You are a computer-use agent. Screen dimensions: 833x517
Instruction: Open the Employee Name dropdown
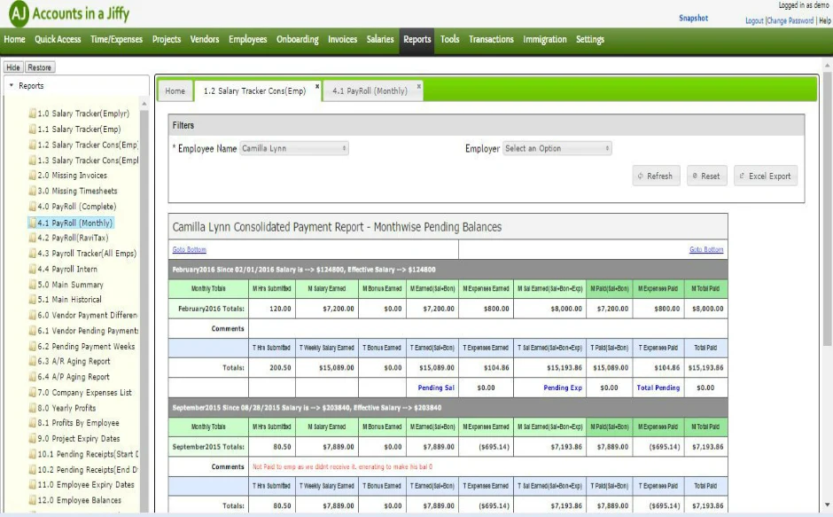(294, 148)
